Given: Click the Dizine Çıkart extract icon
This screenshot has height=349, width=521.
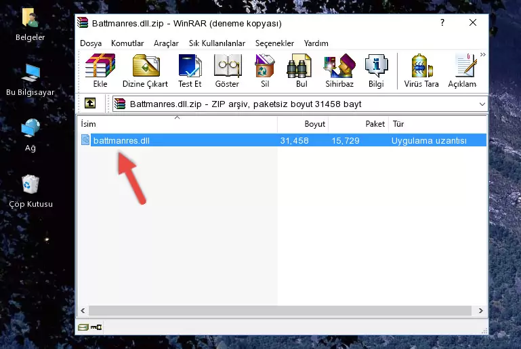Looking at the screenshot, I should [145, 70].
